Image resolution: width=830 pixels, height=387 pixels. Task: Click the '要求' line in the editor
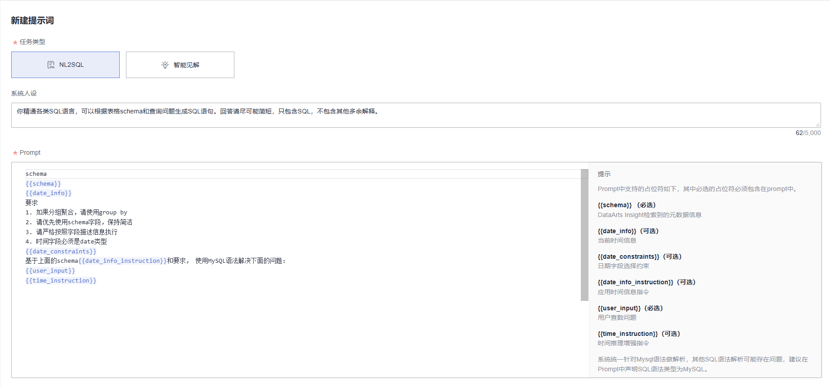point(32,203)
